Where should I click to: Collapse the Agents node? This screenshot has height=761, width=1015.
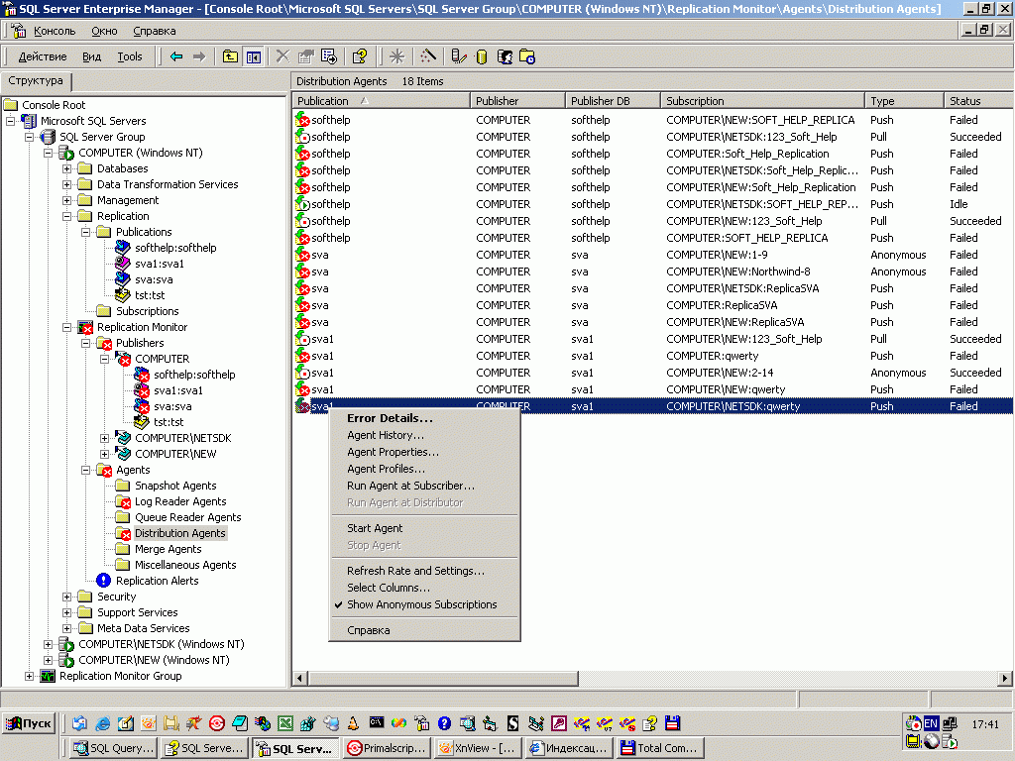click(x=85, y=470)
